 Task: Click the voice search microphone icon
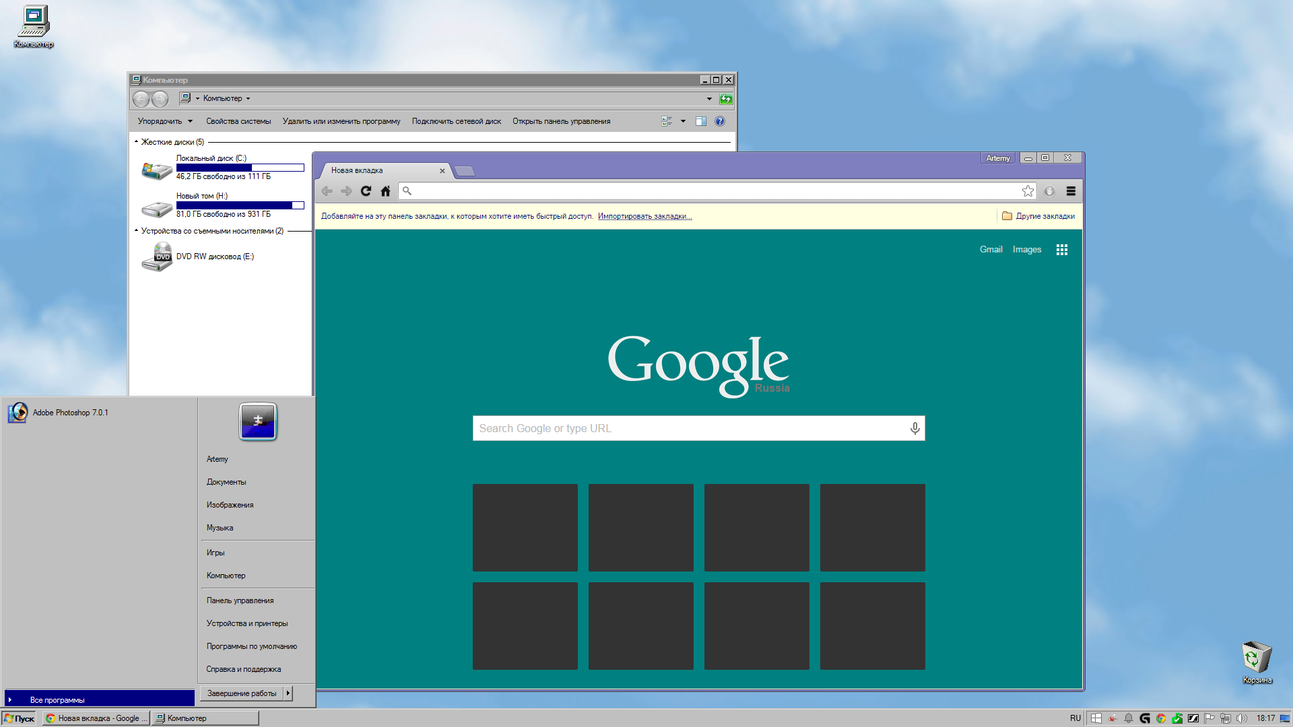click(915, 429)
